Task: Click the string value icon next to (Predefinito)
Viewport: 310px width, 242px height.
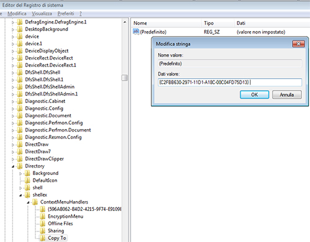Action: pyautogui.click(x=136, y=32)
